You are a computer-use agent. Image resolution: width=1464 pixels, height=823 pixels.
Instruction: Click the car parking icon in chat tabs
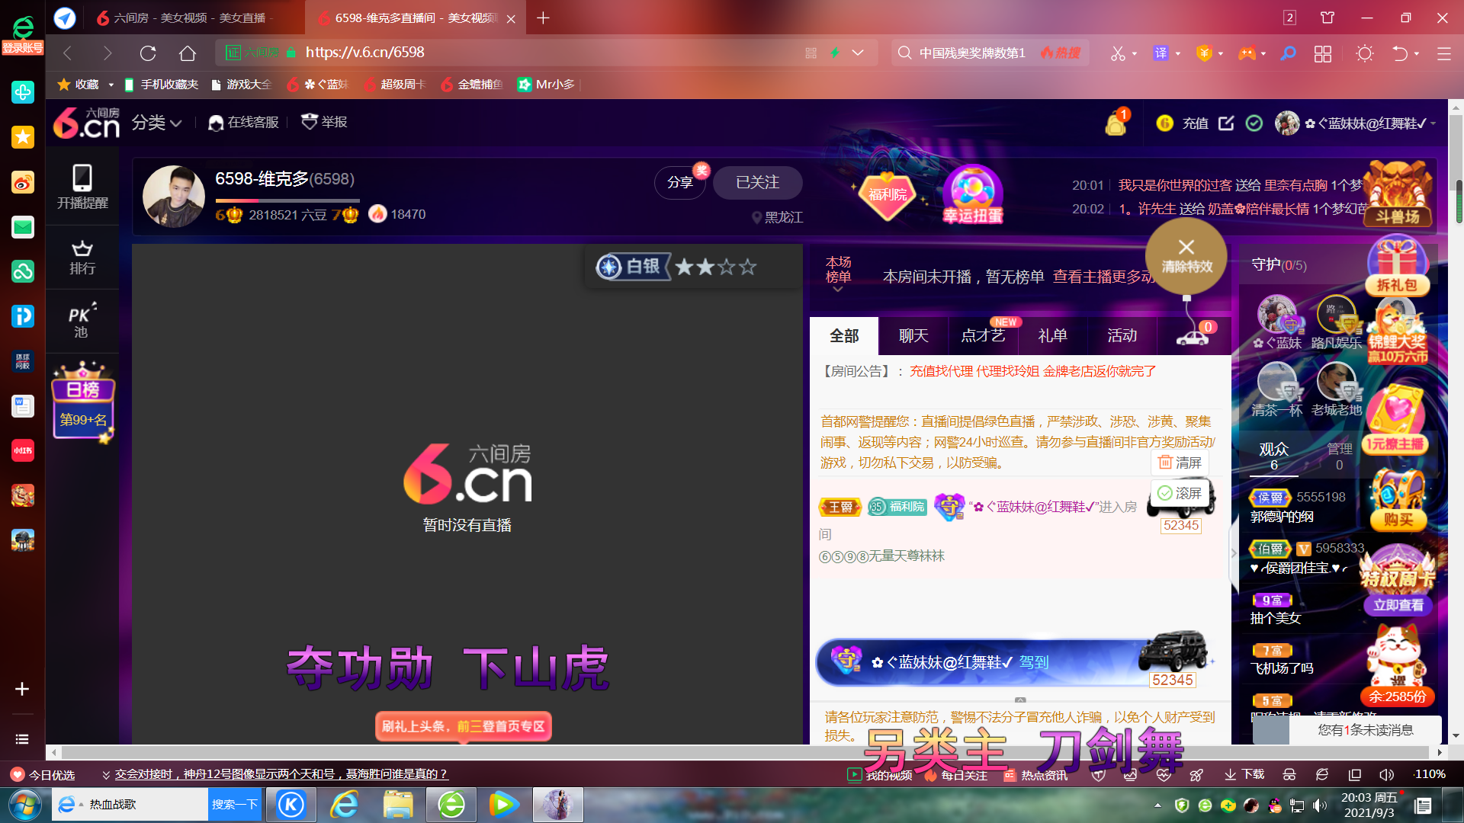click(x=1193, y=336)
